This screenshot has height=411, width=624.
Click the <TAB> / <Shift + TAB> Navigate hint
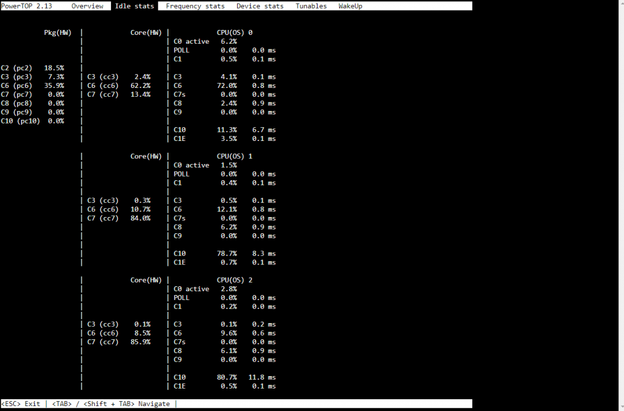click(111, 404)
